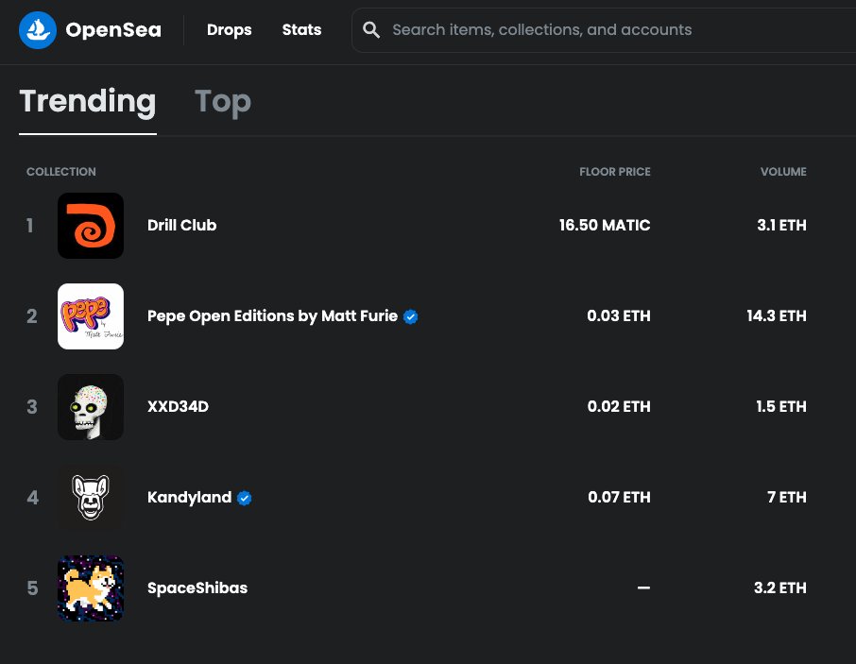
Task: Open the Pepe collection logo thumbnail
Action: 91,316
